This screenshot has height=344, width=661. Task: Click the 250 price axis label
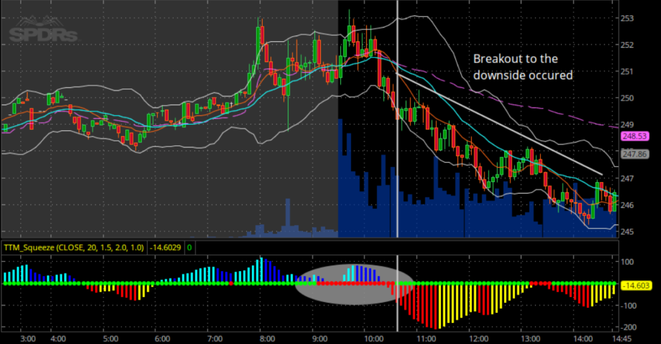(627, 98)
